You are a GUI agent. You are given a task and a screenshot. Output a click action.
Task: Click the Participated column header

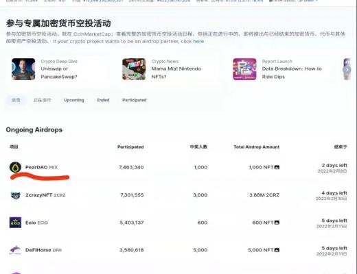click(x=130, y=147)
